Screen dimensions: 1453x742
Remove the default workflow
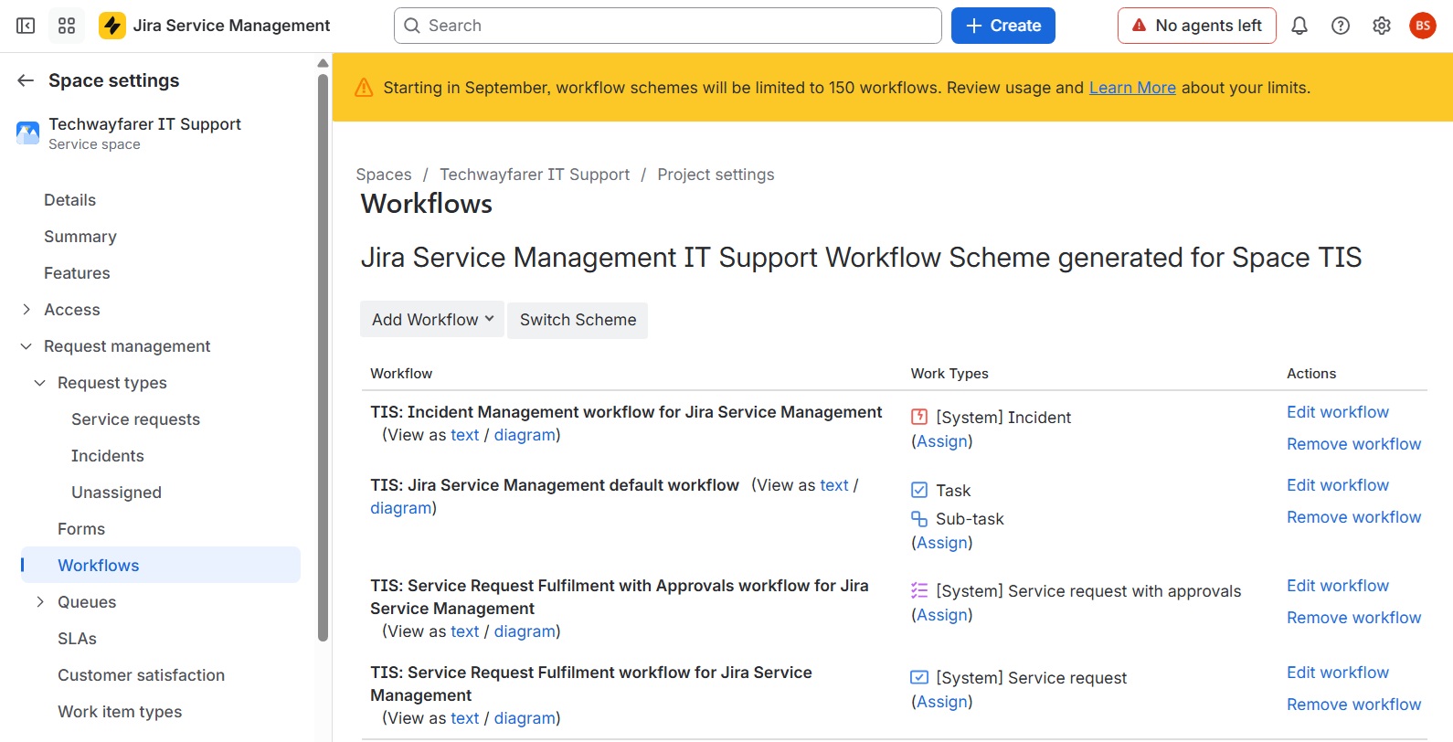(1353, 517)
